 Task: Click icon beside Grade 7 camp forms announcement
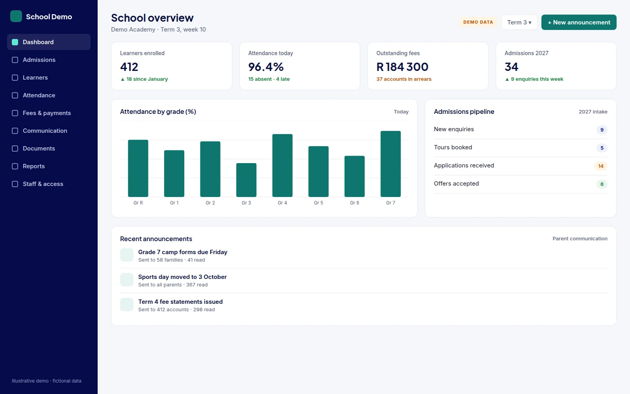tap(127, 255)
